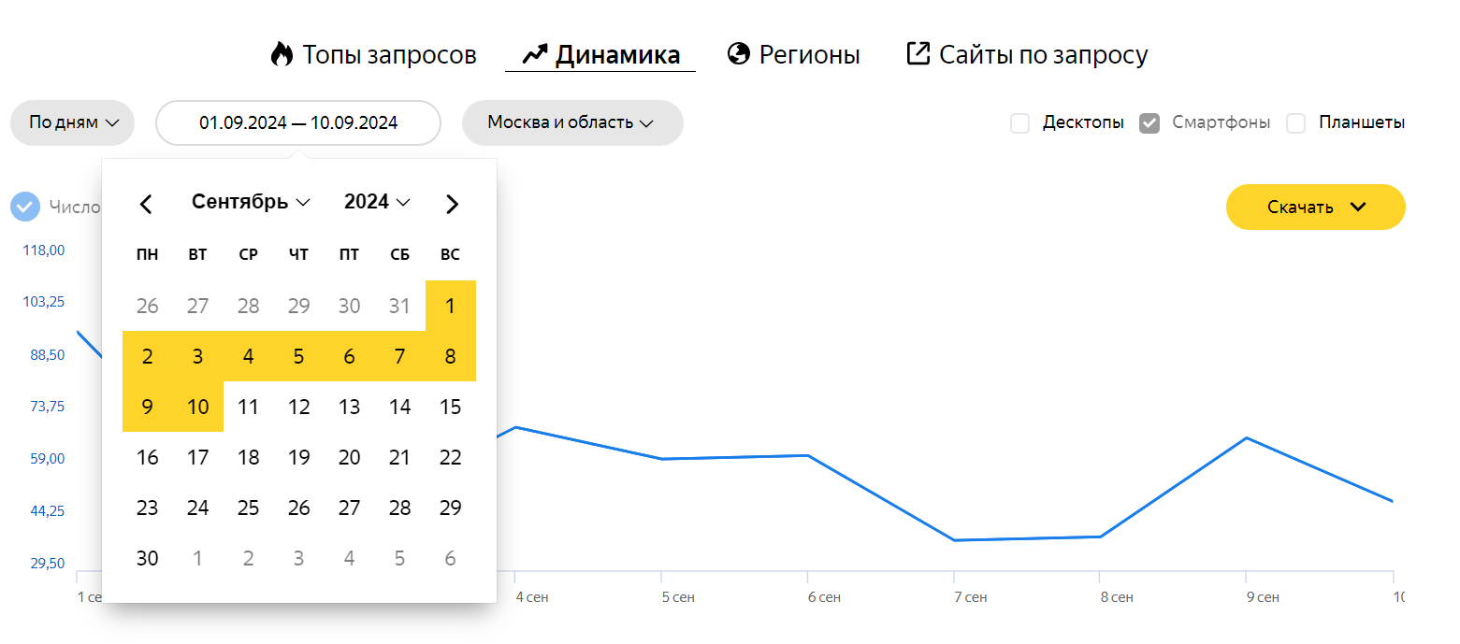The width and height of the screenshot is (1460, 644).
Task: Open the По дням grouping dropdown
Action: 73,122
